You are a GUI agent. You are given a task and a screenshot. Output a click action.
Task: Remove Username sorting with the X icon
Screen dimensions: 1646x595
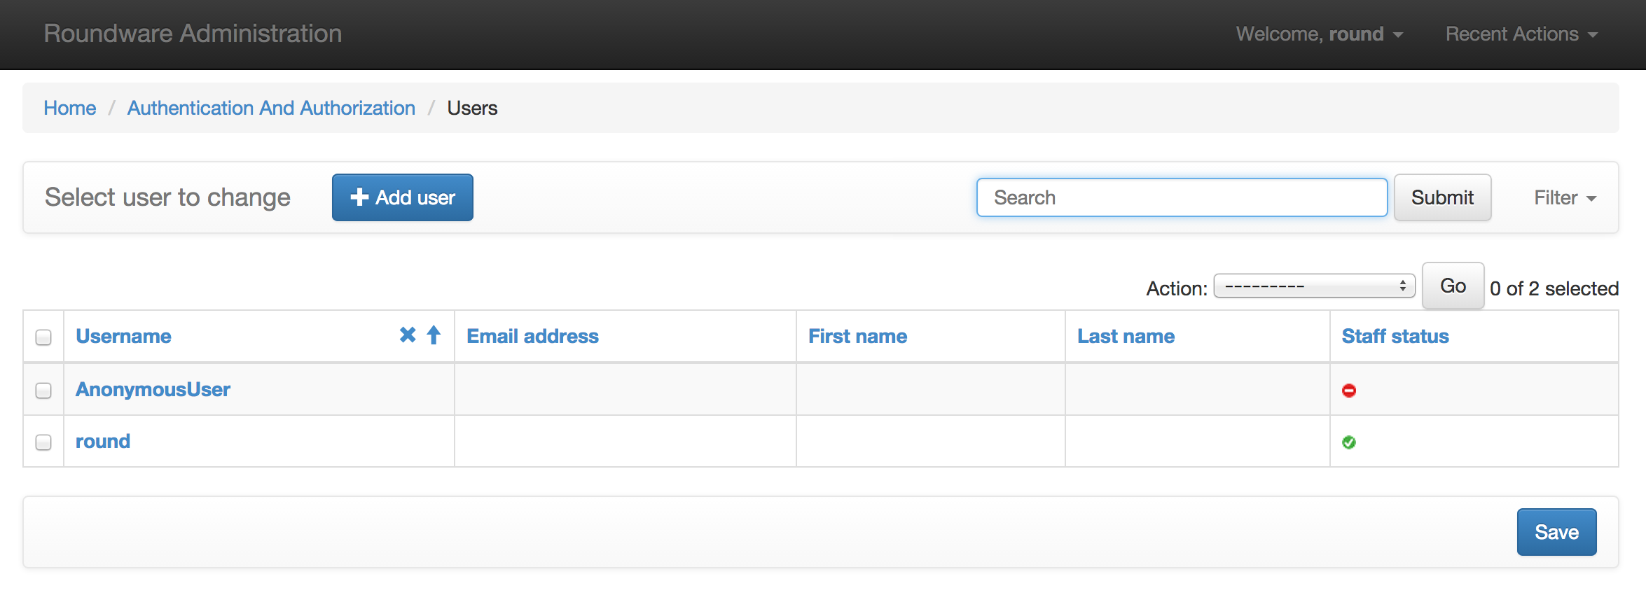pyautogui.click(x=408, y=335)
